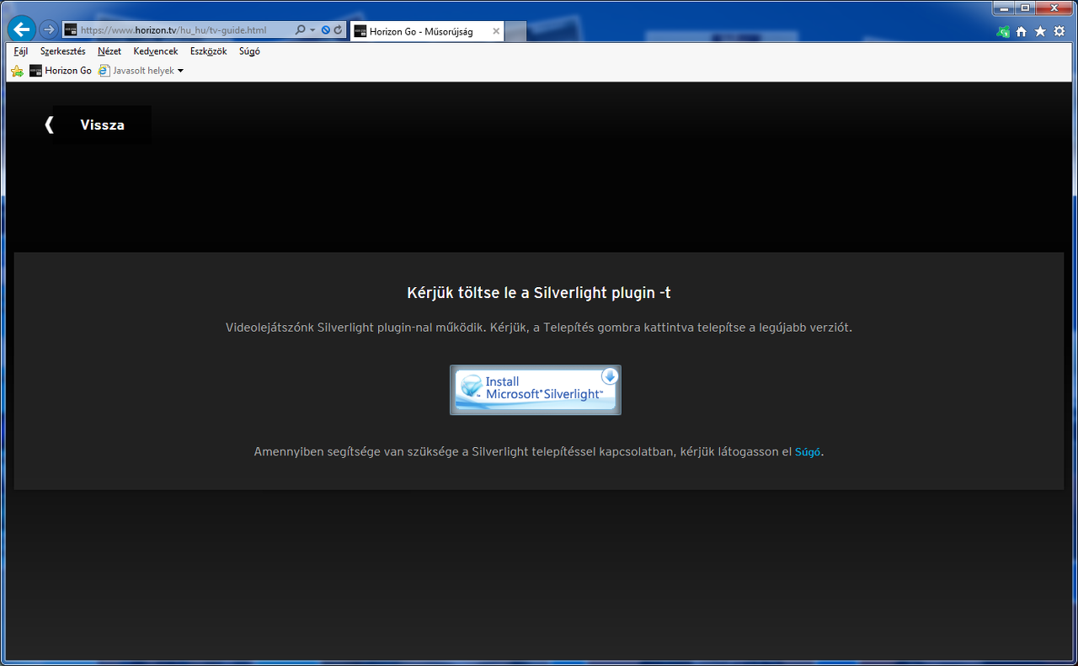Screen dimensions: 1078x666
Task: Click the green extension icon in toolbar
Action: coord(1003,31)
